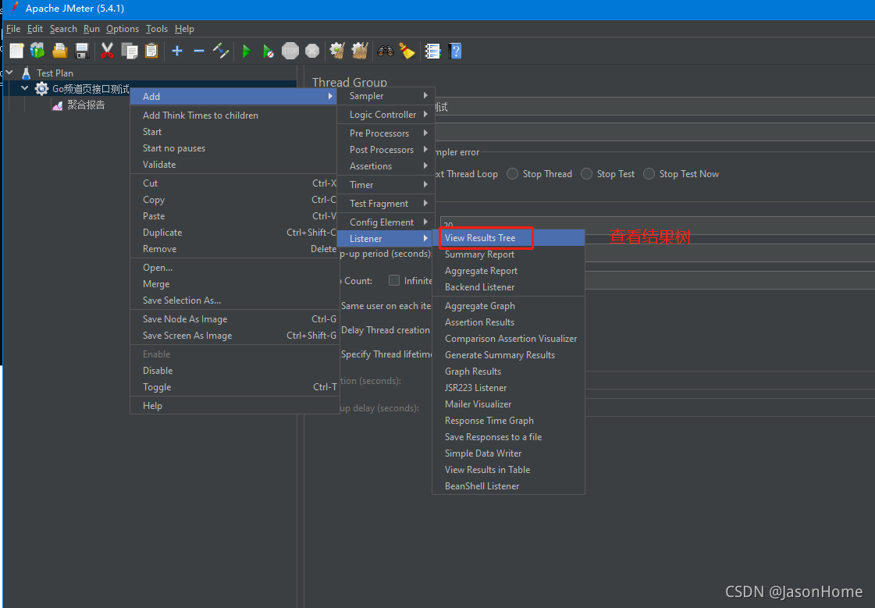Viewport: 875px width, 608px height.
Task: Click the 聚合报告 listener chart icon
Action: 58,105
